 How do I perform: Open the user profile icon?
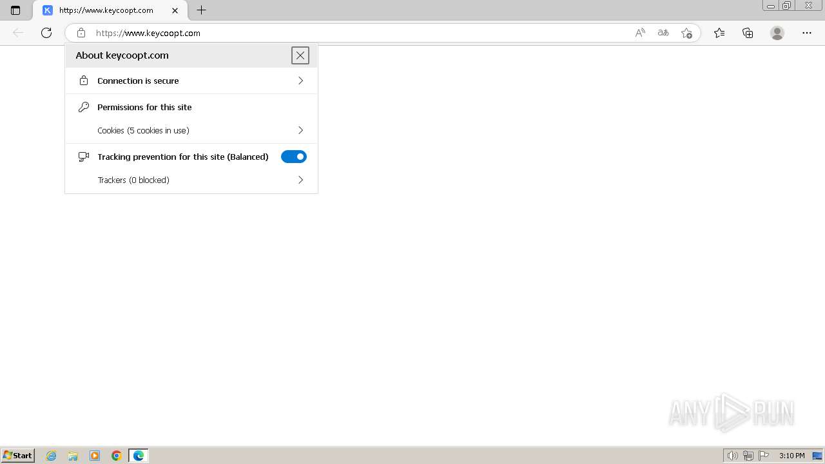point(777,33)
